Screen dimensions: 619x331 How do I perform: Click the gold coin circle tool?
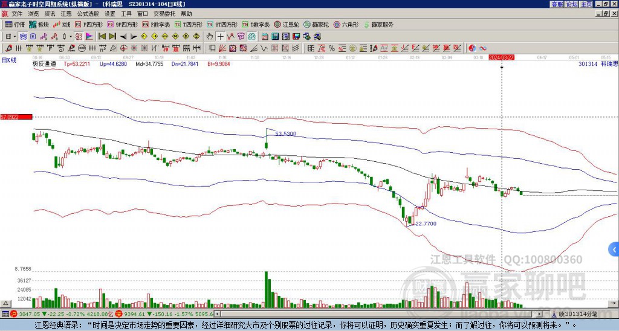click(352, 48)
